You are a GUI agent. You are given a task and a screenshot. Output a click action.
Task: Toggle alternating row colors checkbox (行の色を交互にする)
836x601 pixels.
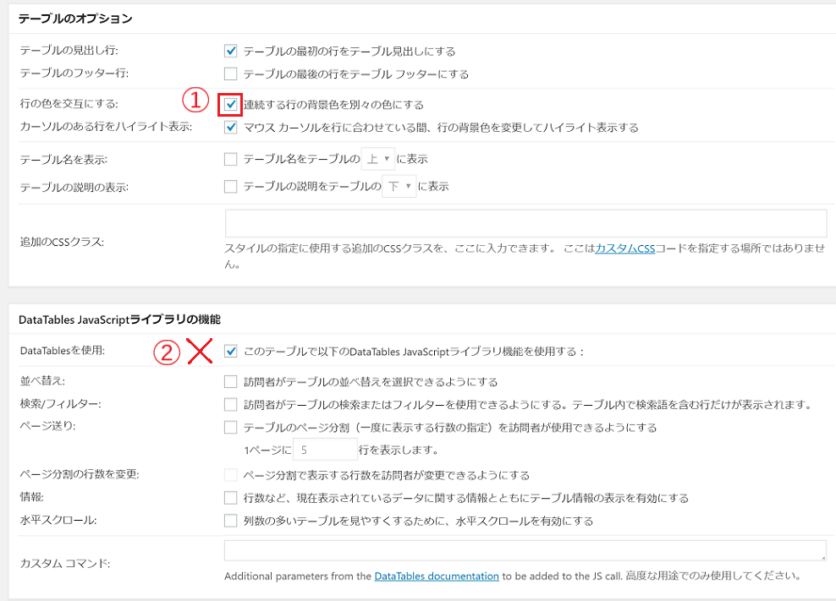[230, 104]
